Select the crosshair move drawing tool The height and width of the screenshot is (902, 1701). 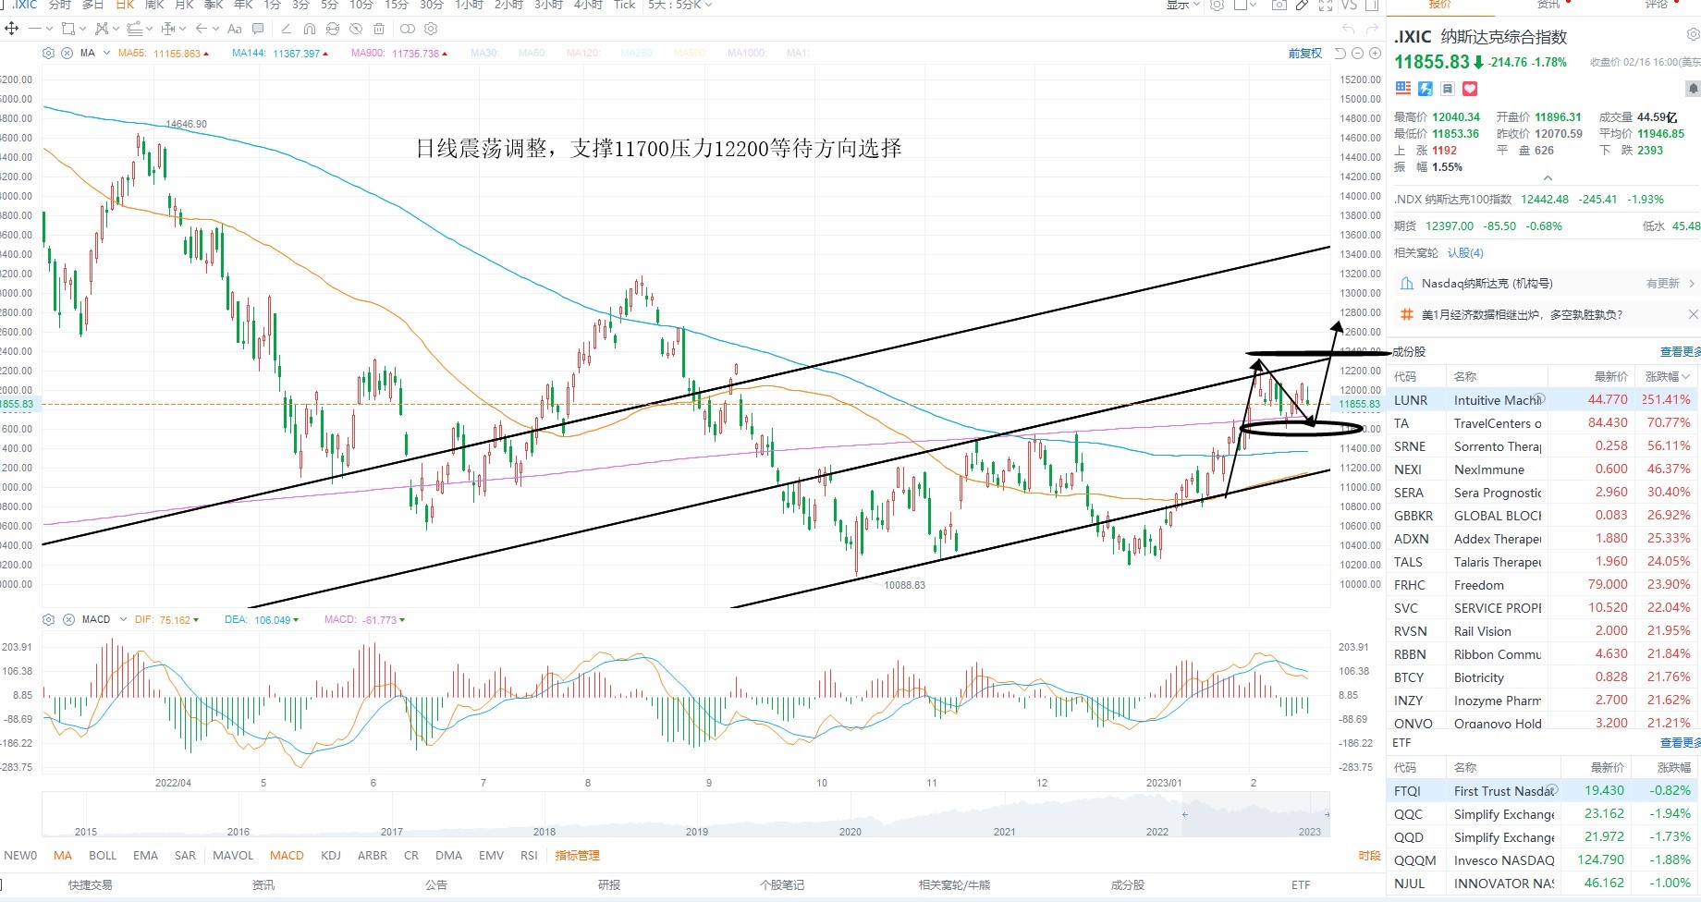11,29
